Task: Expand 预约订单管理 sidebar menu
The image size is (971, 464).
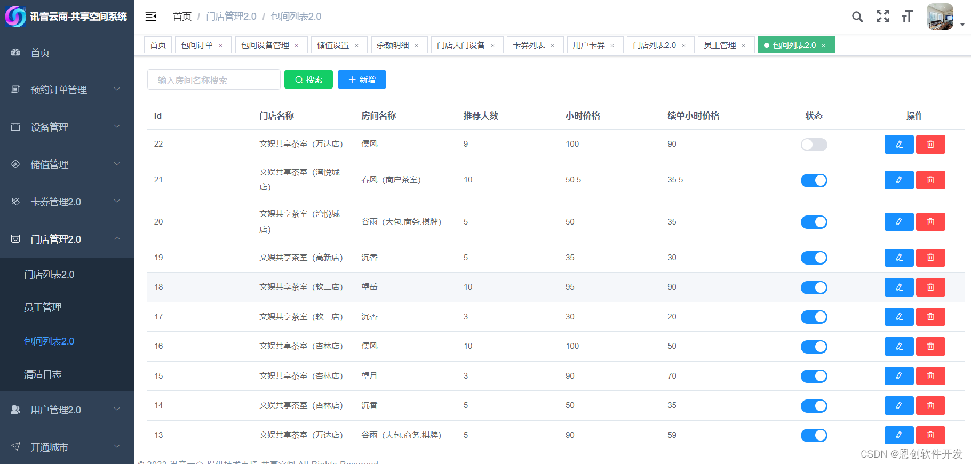Action: click(67, 90)
